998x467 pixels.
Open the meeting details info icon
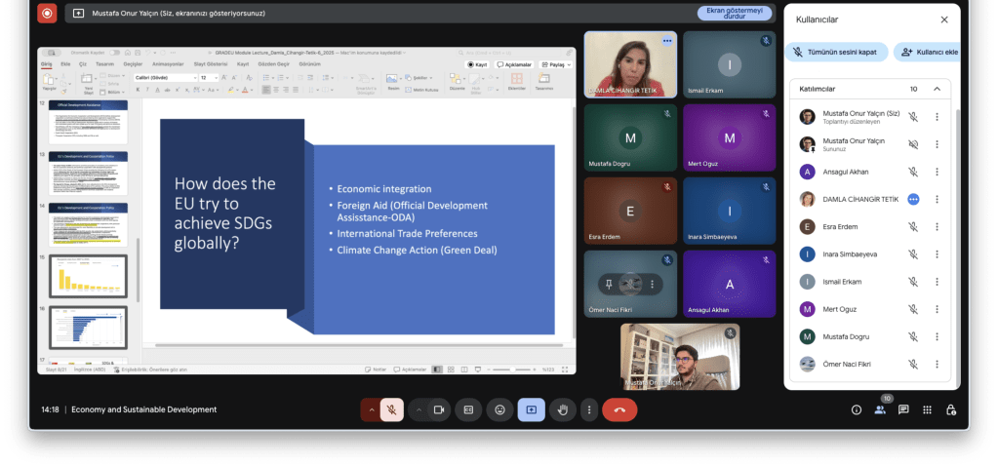857,409
